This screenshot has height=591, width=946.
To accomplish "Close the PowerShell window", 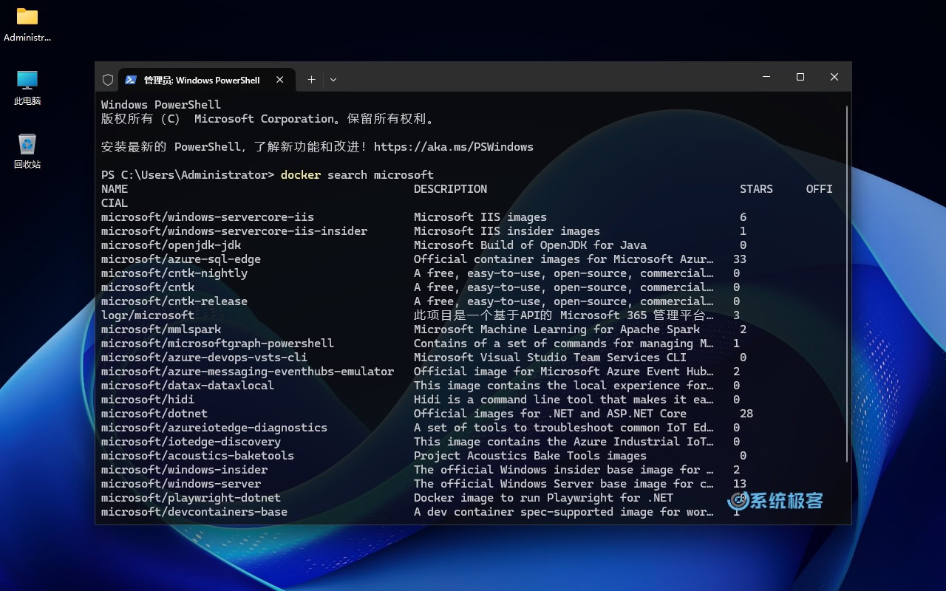I will pos(834,77).
